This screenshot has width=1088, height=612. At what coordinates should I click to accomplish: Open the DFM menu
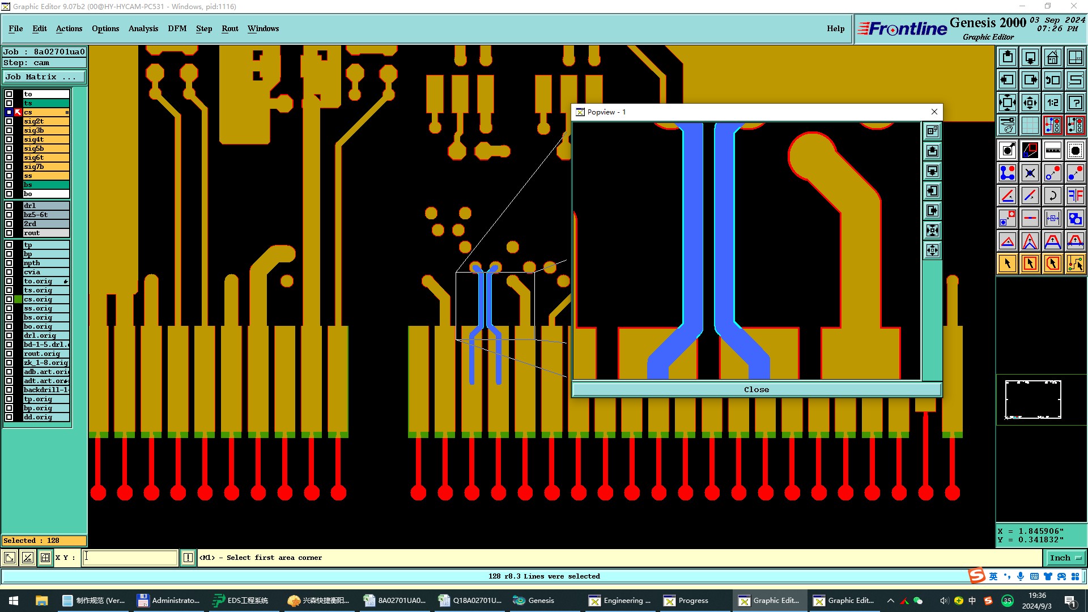pos(177,29)
